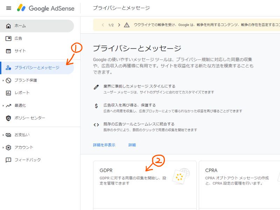The image size is (280, 210).
Task: Click the 1/2 banner page counter
Action: (x=111, y=25)
